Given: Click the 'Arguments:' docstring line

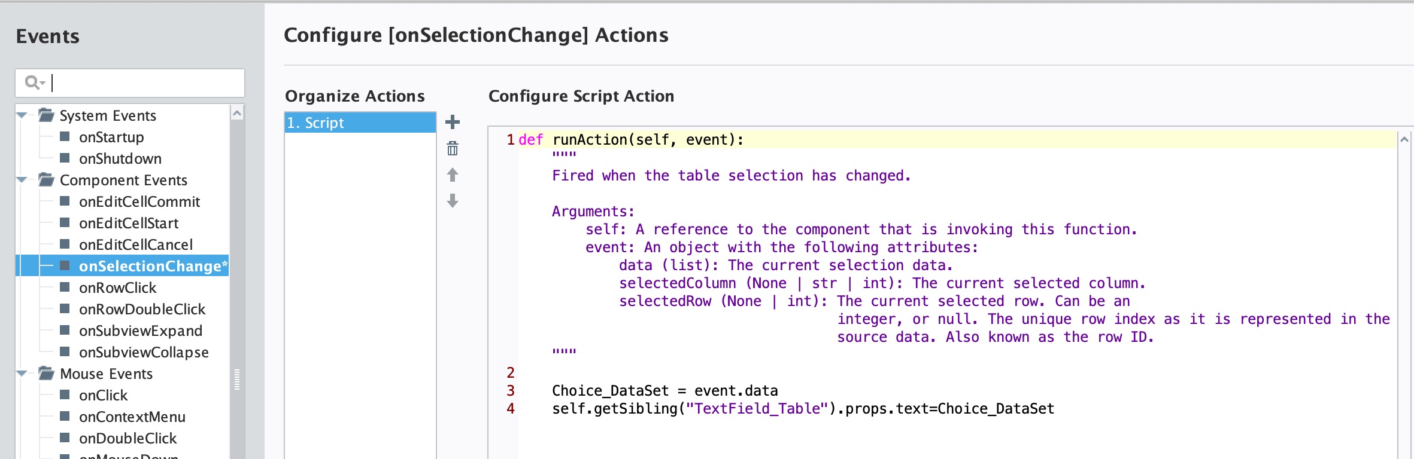Looking at the screenshot, I should (x=593, y=211).
